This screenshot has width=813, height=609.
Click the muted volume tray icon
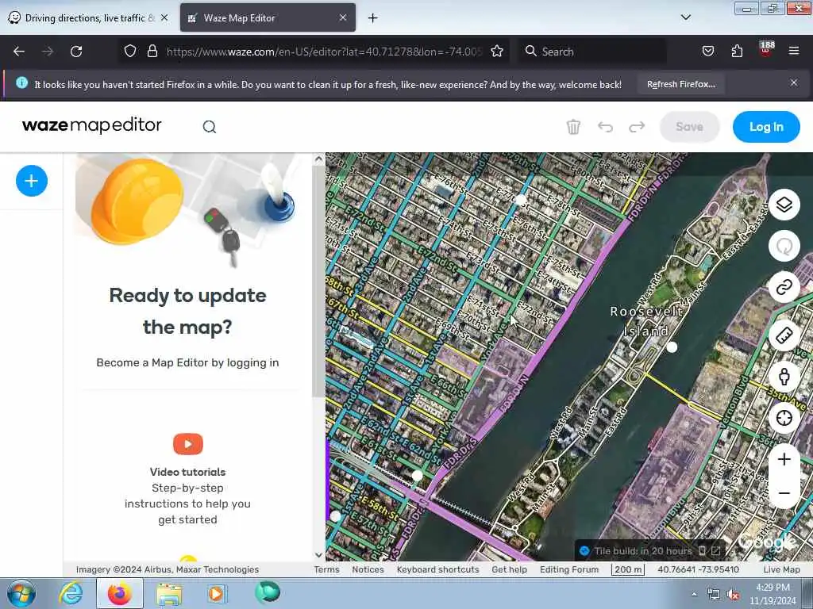coord(733,595)
